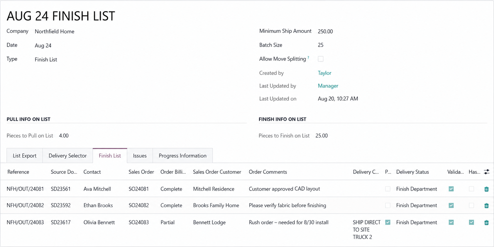Delete the NFH/OUT/24083 row with trash icon
The height and width of the screenshot is (247, 494).
[x=486, y=222]
